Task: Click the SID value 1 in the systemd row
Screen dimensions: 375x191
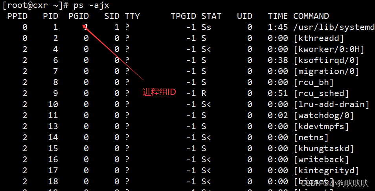Action: point(117,27)
